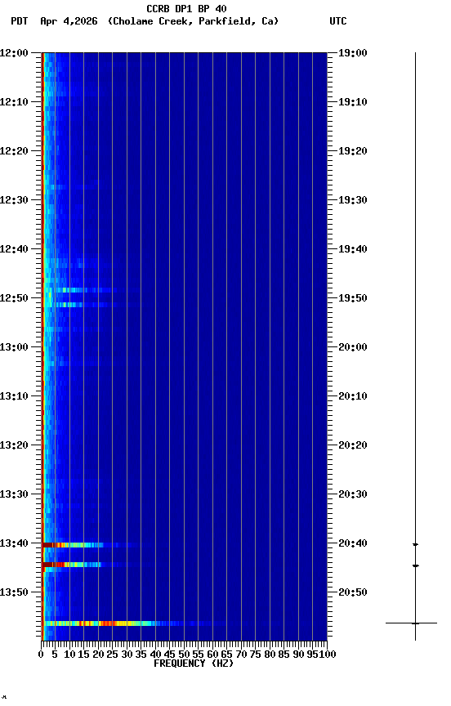Click the '20:50' UTC time label

pyautogui.click(x=353, y=592)
